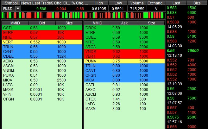Select the CANT bid row at 0.55
Image resolution: width=208 pixels, height=129 pixels.
point(42,52)
